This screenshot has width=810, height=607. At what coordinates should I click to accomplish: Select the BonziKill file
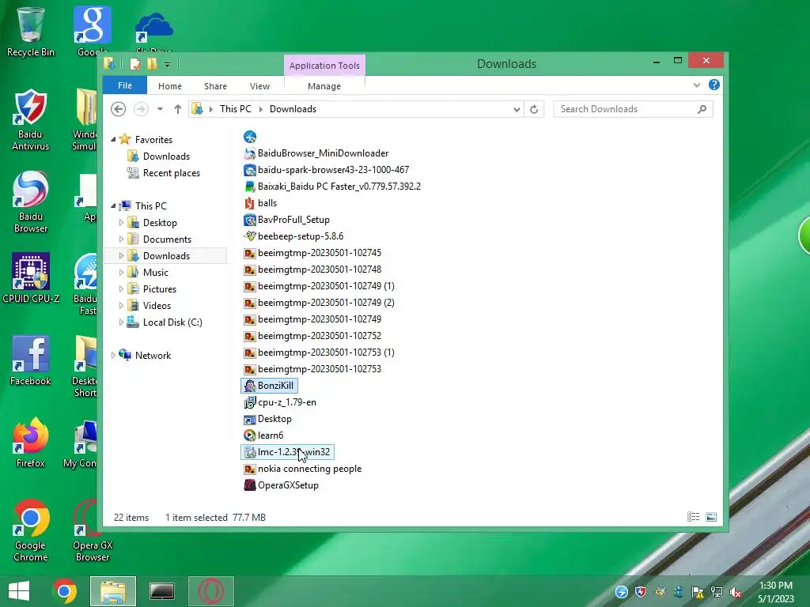click(x=269, y=386)
